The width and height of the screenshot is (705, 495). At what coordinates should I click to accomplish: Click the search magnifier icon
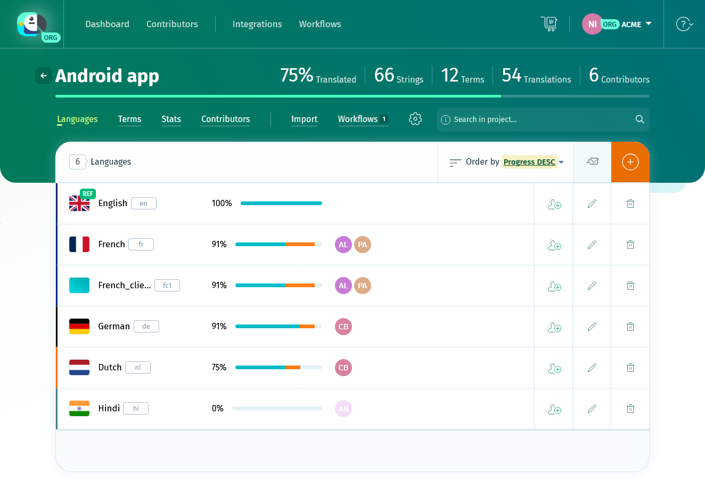pos(640,119)
